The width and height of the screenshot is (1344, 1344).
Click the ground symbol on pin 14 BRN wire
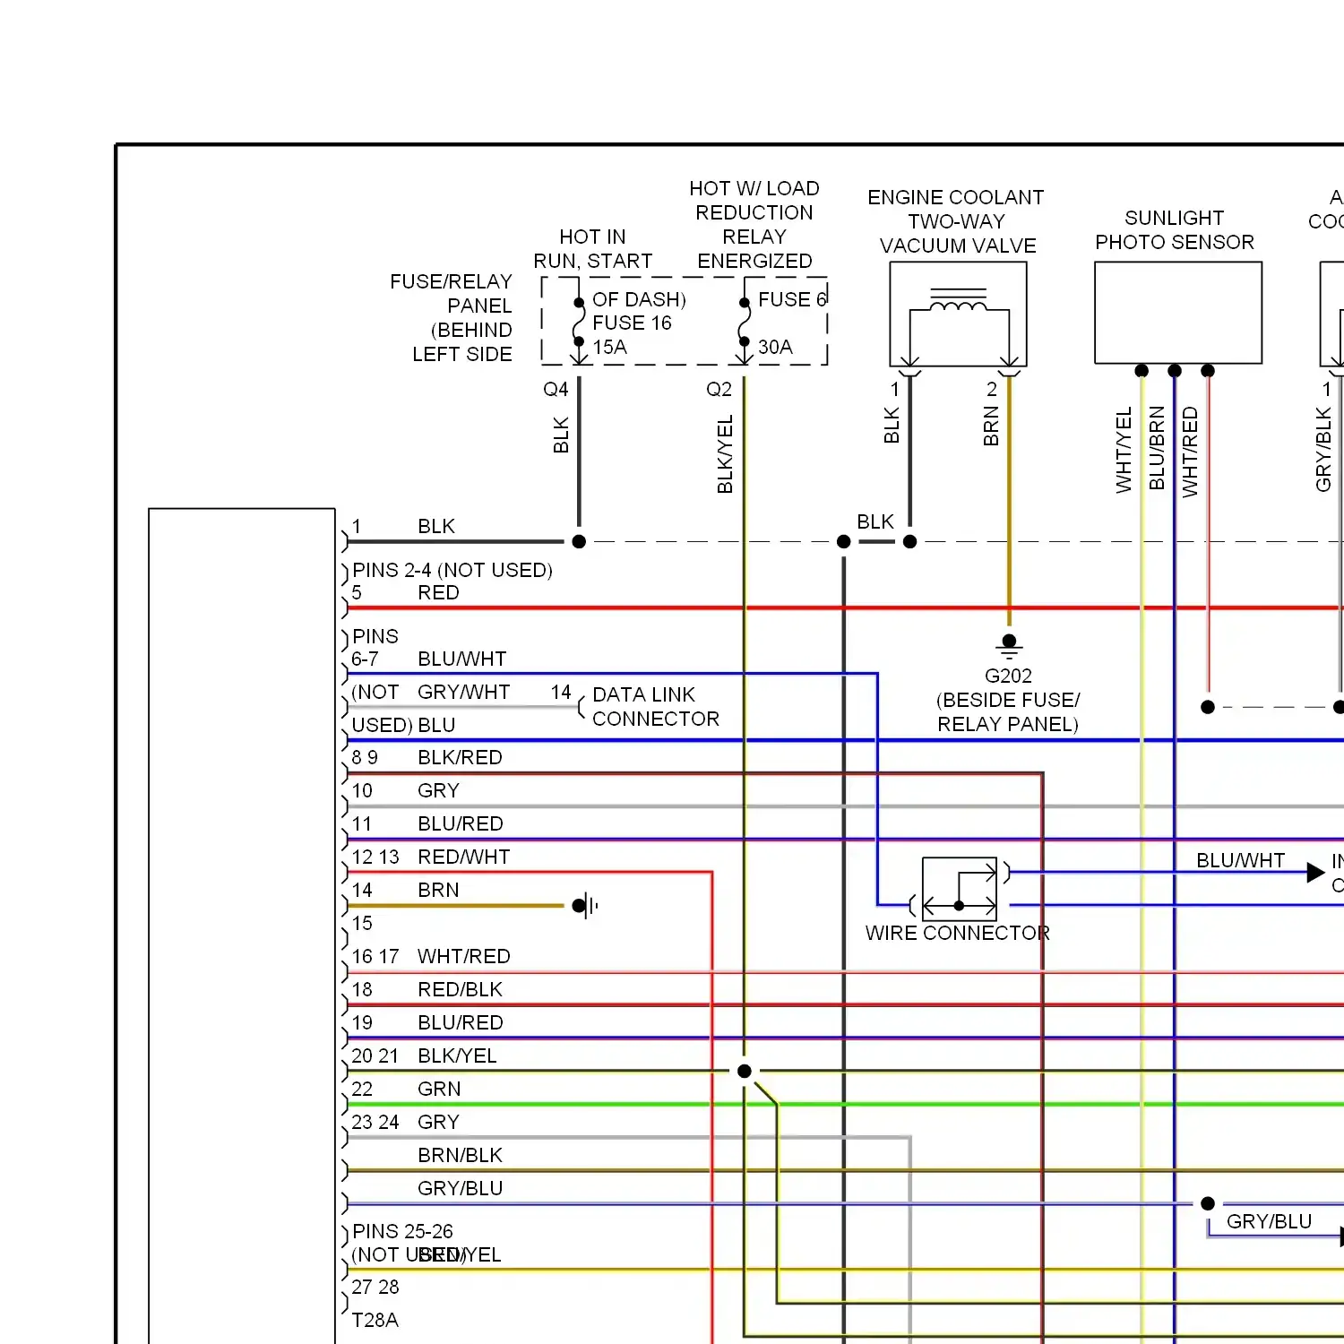(586, 906)
